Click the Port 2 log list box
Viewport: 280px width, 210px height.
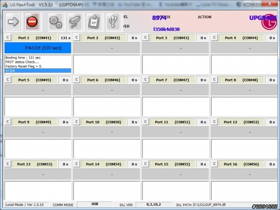tap(107, 64)
